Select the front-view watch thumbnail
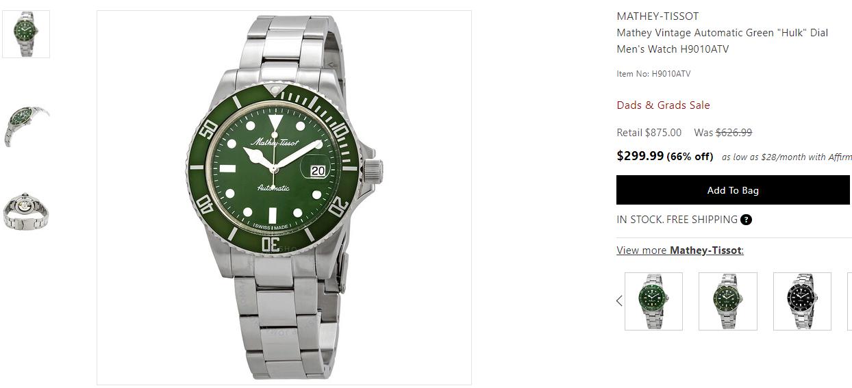Image resolution: width=852 pixels, height=388 pixels. 26,34
